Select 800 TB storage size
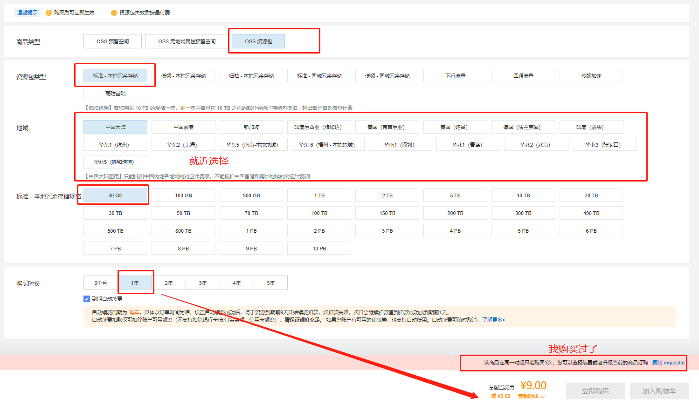Viewport: 699px width, 404px height. [x=183, y=231]
